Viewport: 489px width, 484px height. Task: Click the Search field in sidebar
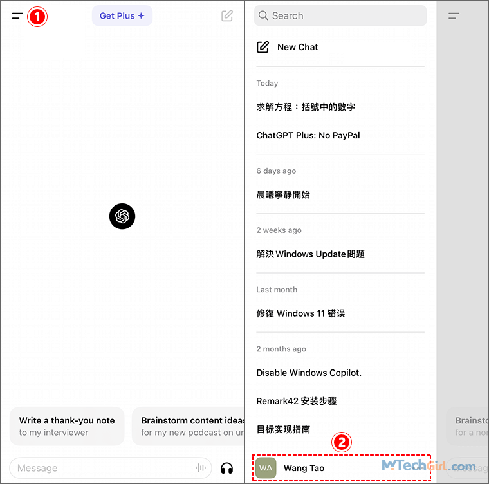point(340,15)
